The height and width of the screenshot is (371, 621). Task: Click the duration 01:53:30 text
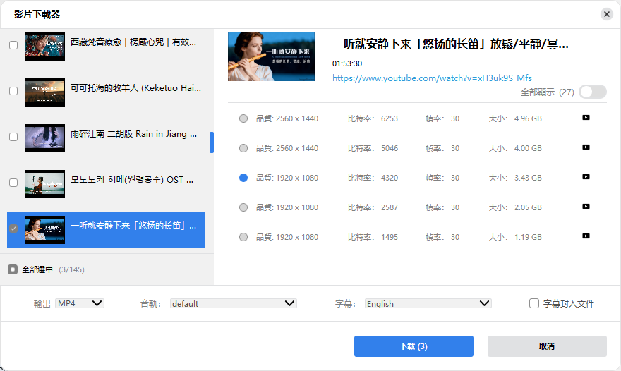click(347, 63)
